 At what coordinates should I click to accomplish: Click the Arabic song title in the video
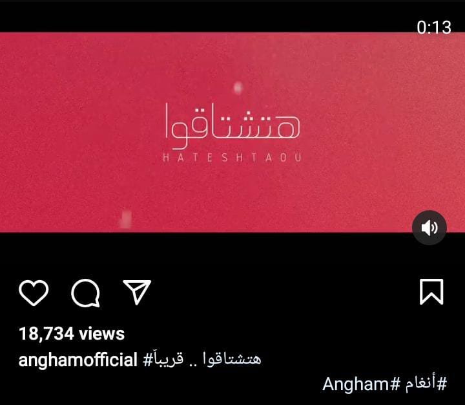(232, 126)
